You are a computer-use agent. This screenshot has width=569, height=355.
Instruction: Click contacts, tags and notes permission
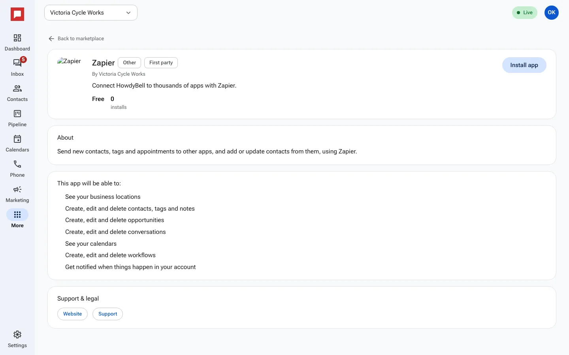pyautogui.click(x=130, y=209)
